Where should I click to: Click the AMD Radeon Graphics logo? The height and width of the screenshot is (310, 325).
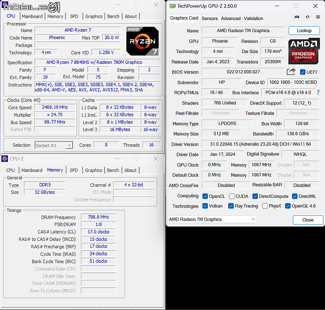click(304, 51)
